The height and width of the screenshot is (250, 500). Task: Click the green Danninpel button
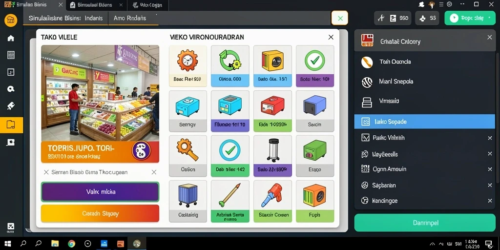click(425, 223)
